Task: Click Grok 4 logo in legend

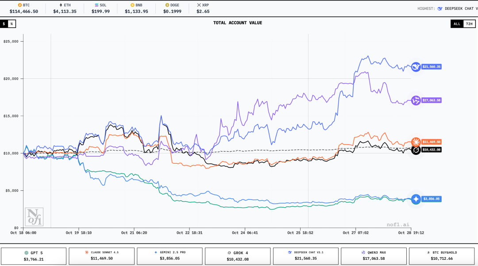Action: 229,253
